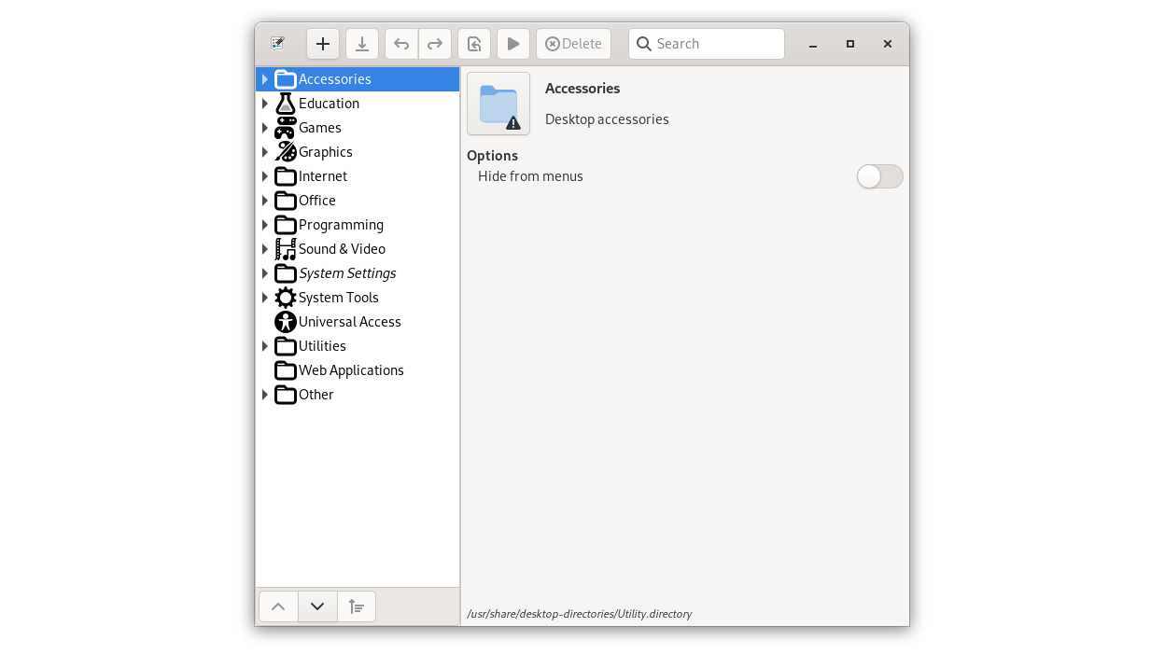
Task: Click the sort alphabetically icon
Action: tap(357, 606)
